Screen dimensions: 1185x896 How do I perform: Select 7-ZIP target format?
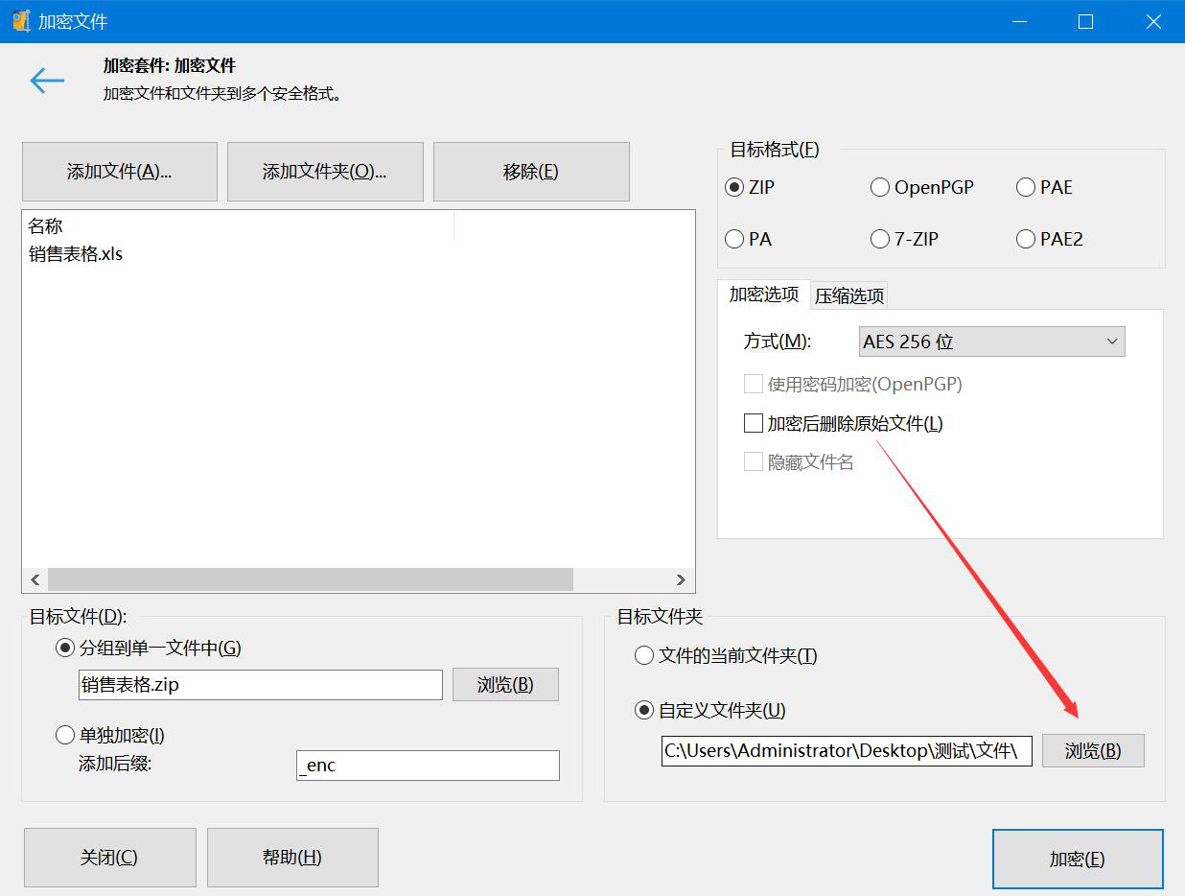[904, 239]
